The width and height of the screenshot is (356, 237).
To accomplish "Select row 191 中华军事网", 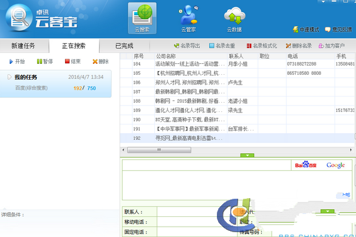I will pos(238,129).
